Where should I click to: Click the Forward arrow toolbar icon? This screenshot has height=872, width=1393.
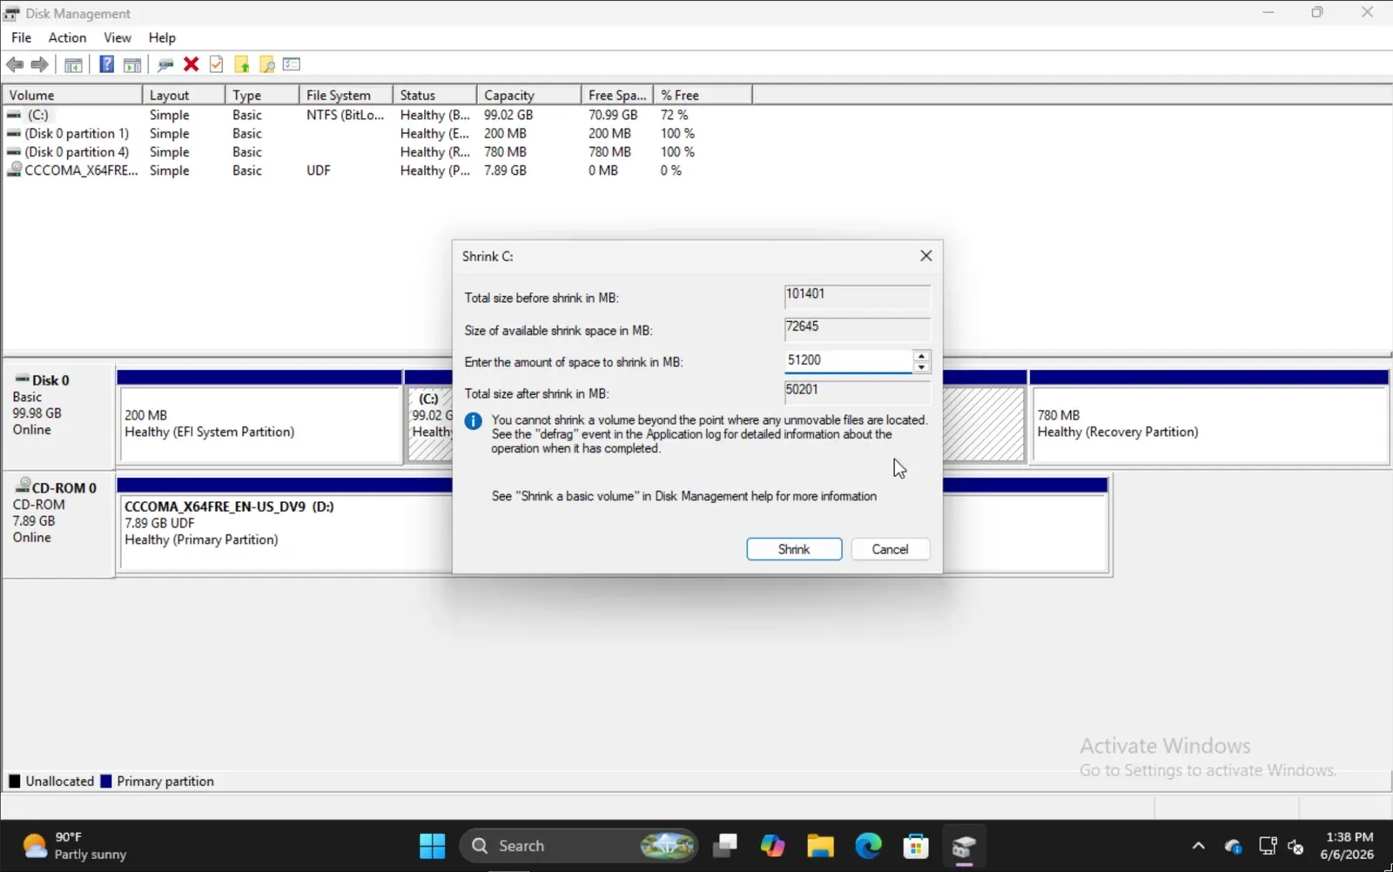click(x=39, y=64)
